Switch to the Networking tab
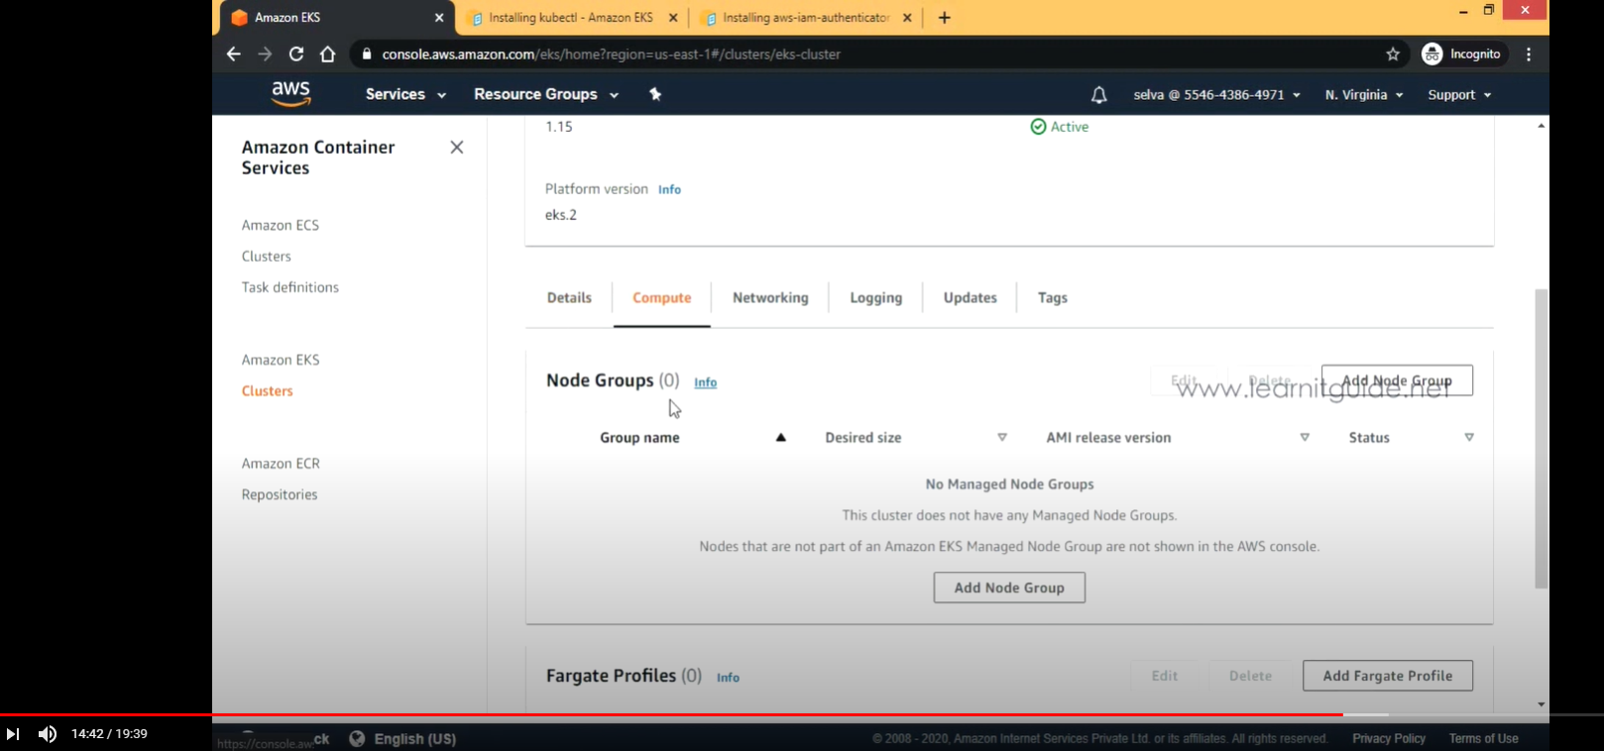This screenshot has width=1604, height=751. 770,298
